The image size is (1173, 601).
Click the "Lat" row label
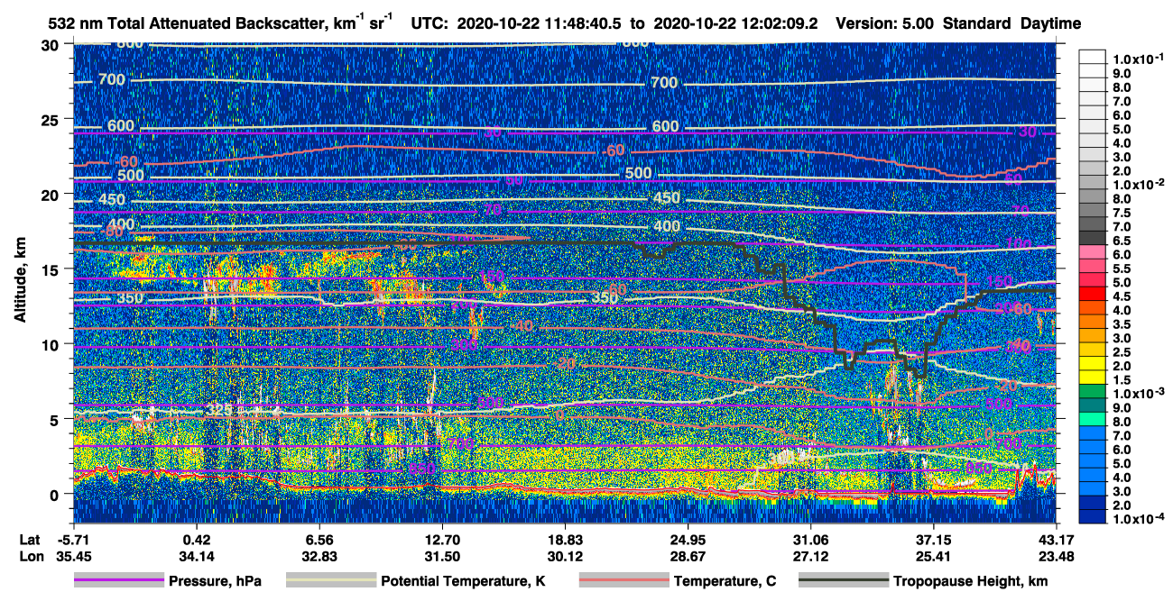(x=30, y=540)
